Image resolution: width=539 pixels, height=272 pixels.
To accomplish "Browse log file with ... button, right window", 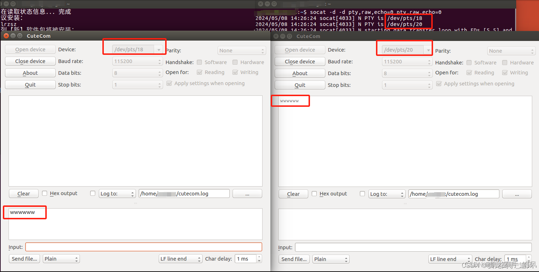I will (517, 194).
